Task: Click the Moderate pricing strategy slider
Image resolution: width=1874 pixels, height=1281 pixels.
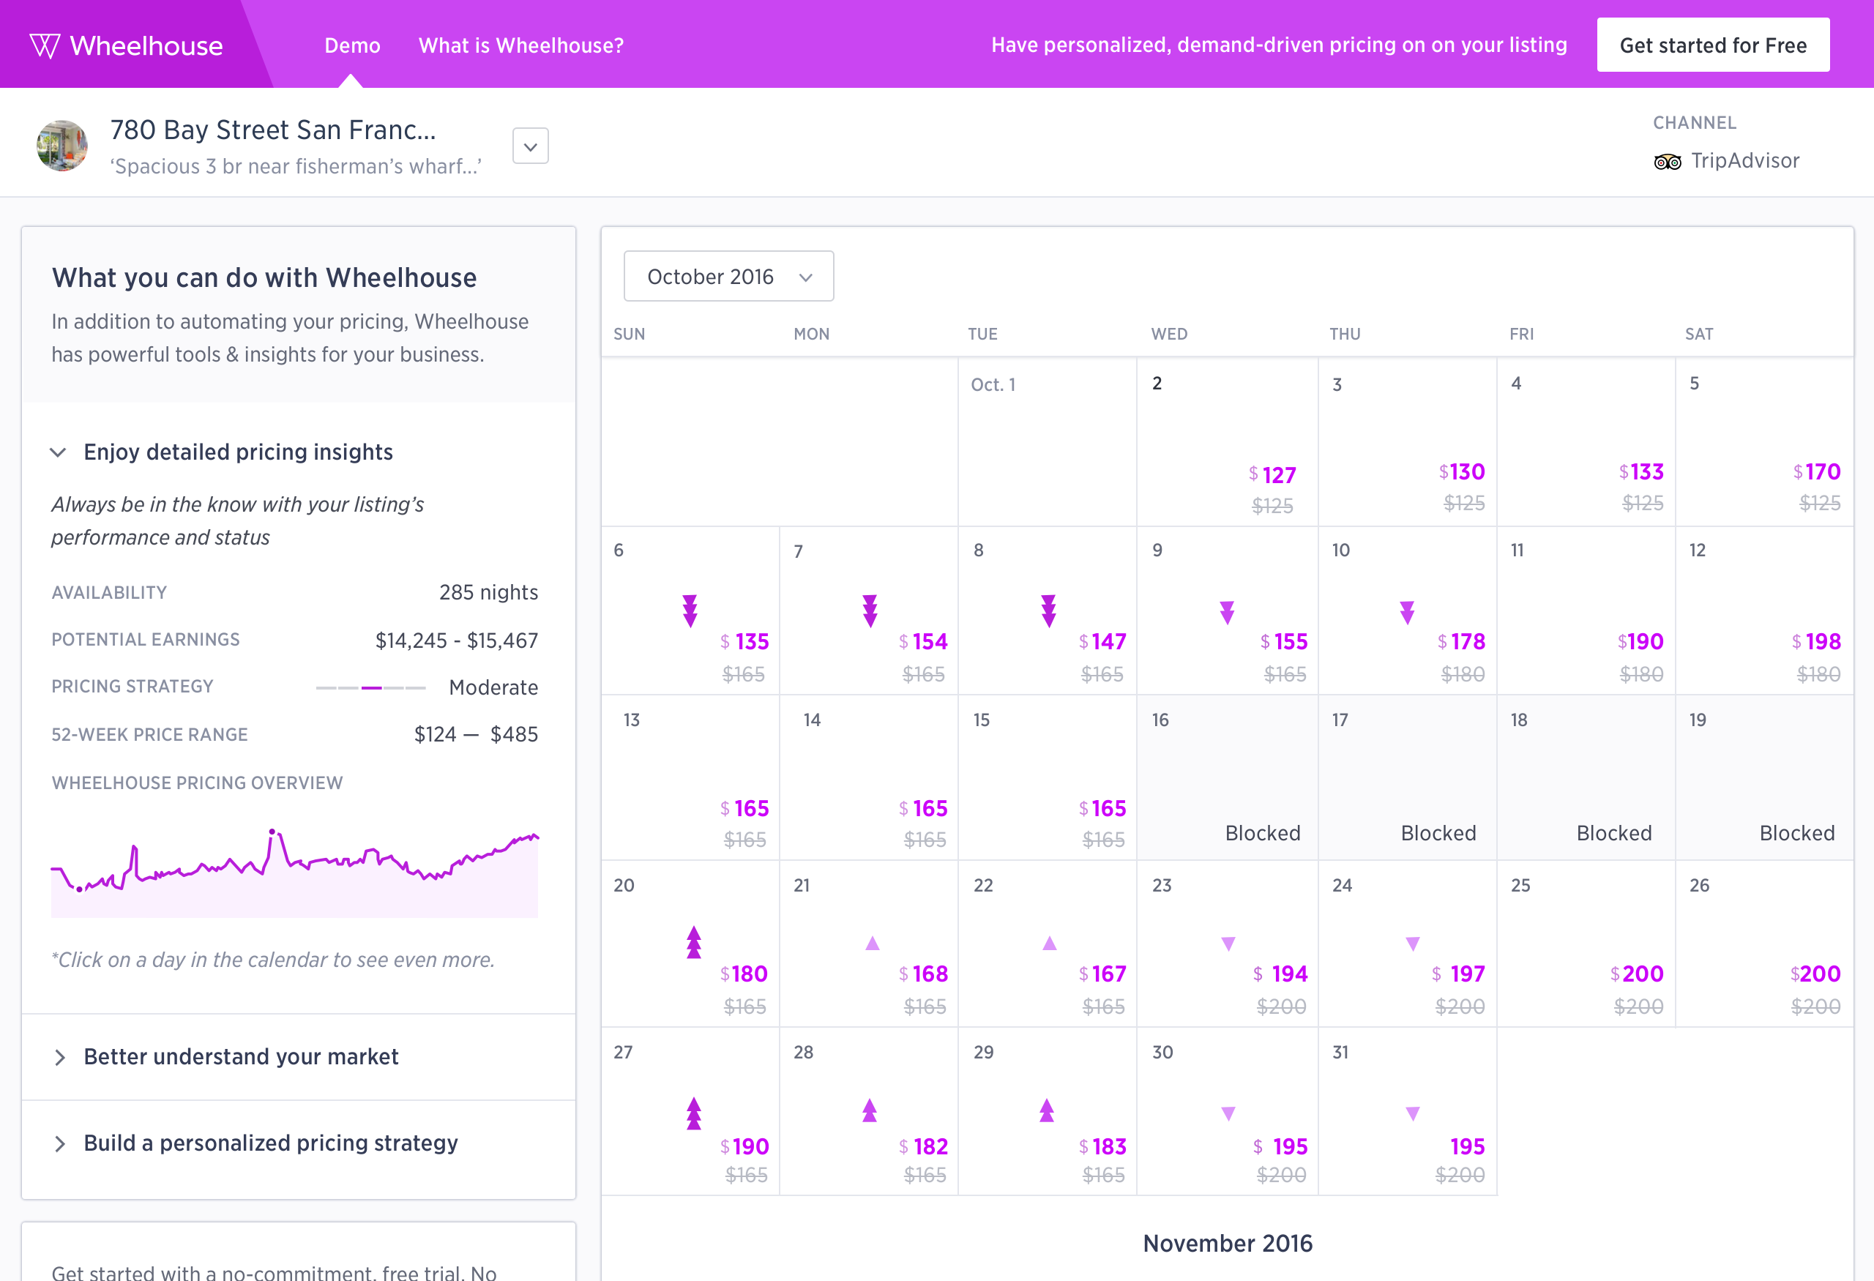Action: [x=371, y=687]
